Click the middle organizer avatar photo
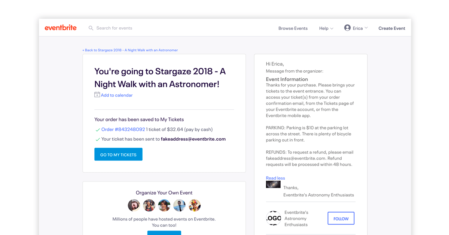This screenshot has height=235, width=449. tap(164, 205)
